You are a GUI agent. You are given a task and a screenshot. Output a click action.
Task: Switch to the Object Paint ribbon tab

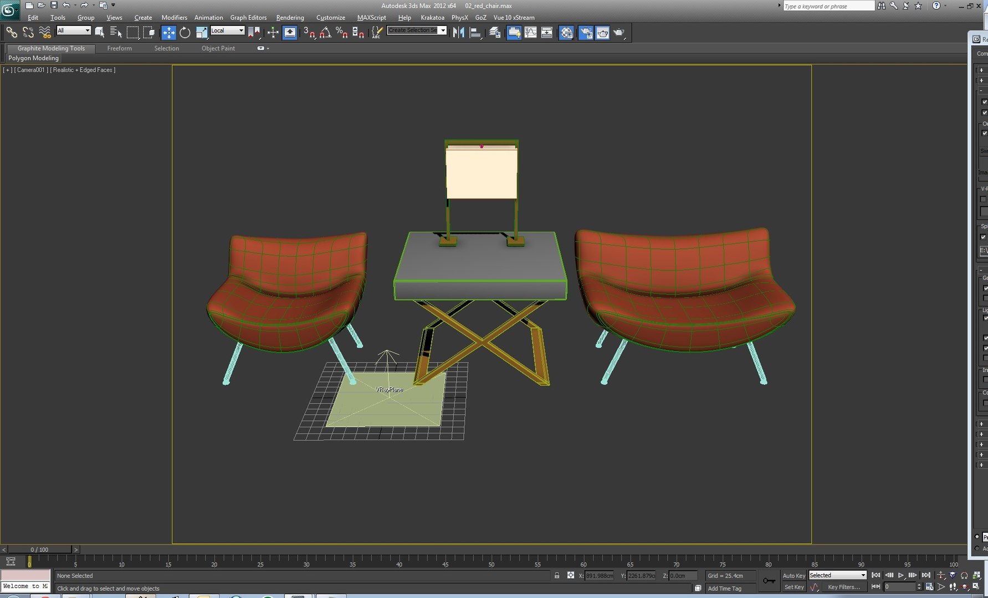[218, 48]
